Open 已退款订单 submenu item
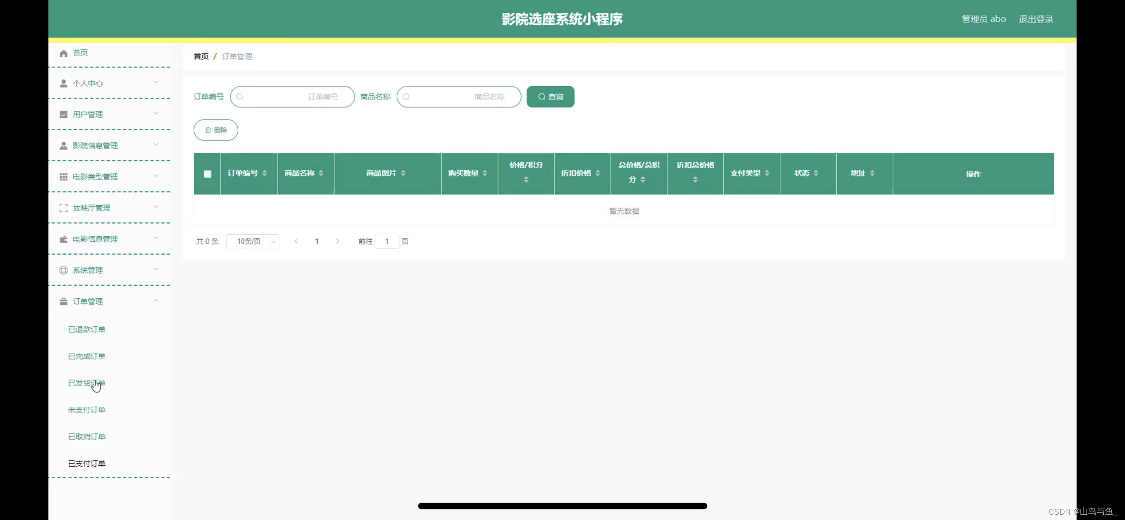The image size is (1125, 520). tap(87, 329)
